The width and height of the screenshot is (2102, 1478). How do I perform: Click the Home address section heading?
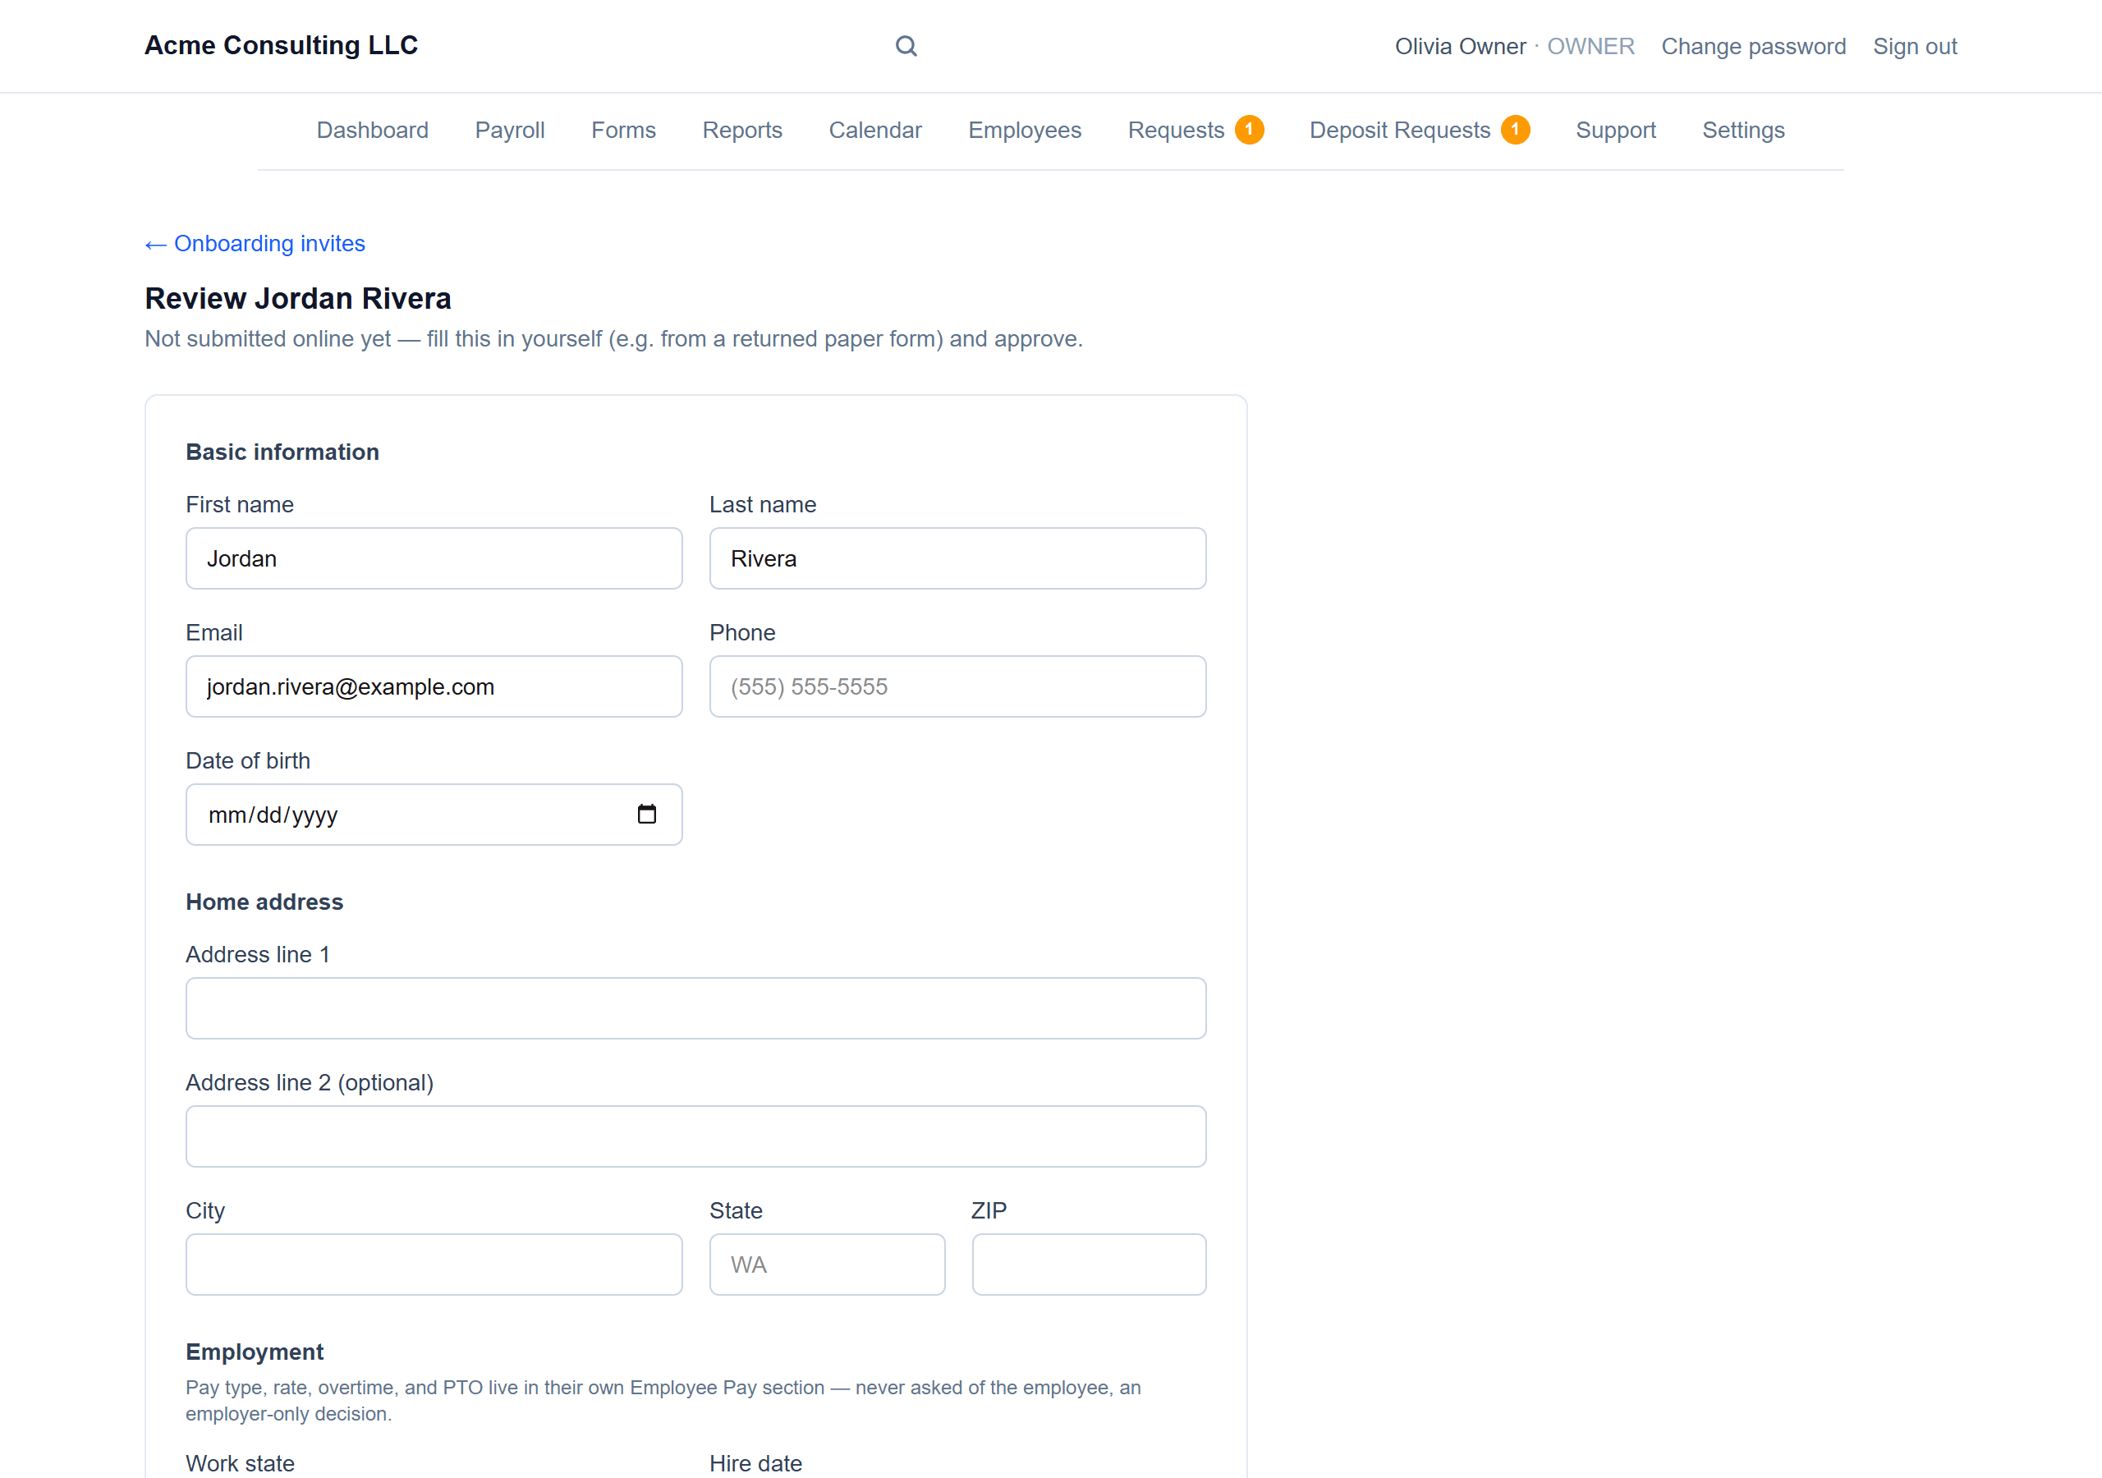tap(264, 902)
